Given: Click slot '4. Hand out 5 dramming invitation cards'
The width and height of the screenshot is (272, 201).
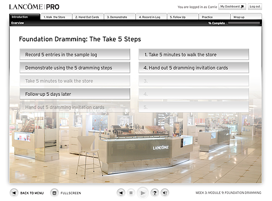Looking at the screenshot, I should (x=194, y=68).
